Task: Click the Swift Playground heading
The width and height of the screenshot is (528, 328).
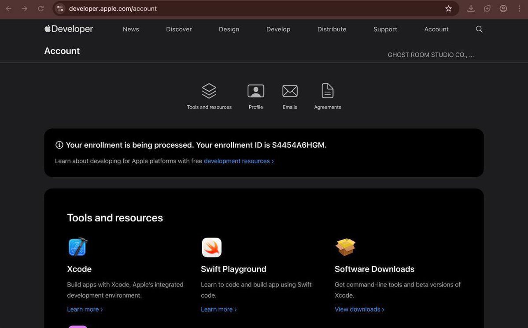Action: [233, 269]
